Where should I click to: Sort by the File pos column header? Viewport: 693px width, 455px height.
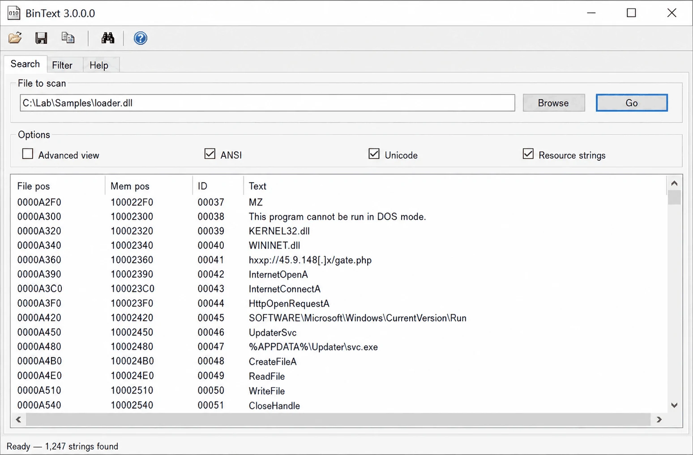pos(59,186)
